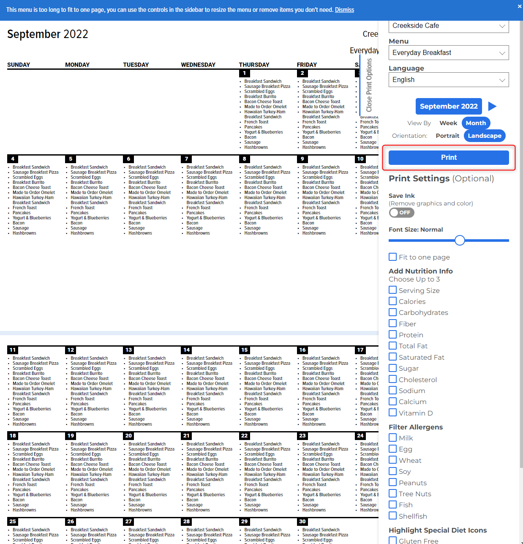Check the Calories nutrition checkbox

point(393,301)
